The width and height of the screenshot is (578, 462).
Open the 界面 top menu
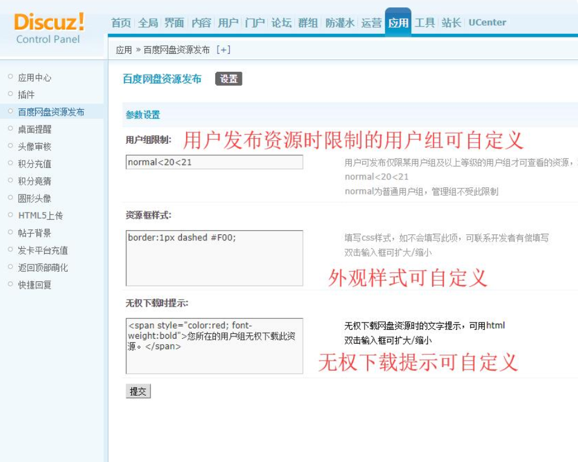(174, 23)
